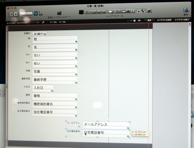Click the 会社電話番号 field label

tap(23, 111)
